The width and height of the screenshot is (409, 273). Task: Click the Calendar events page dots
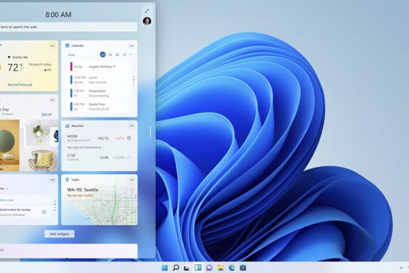click(x=134, y=81)
